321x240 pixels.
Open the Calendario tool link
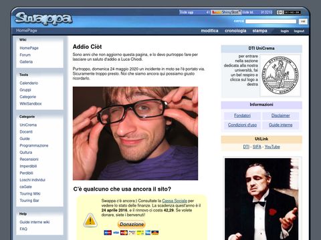pyautogui.click(x=29, y=83)
